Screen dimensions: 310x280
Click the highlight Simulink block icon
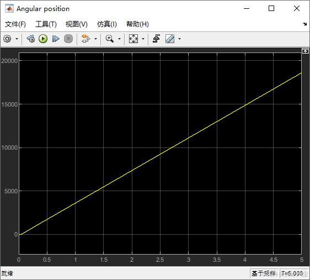85,39
